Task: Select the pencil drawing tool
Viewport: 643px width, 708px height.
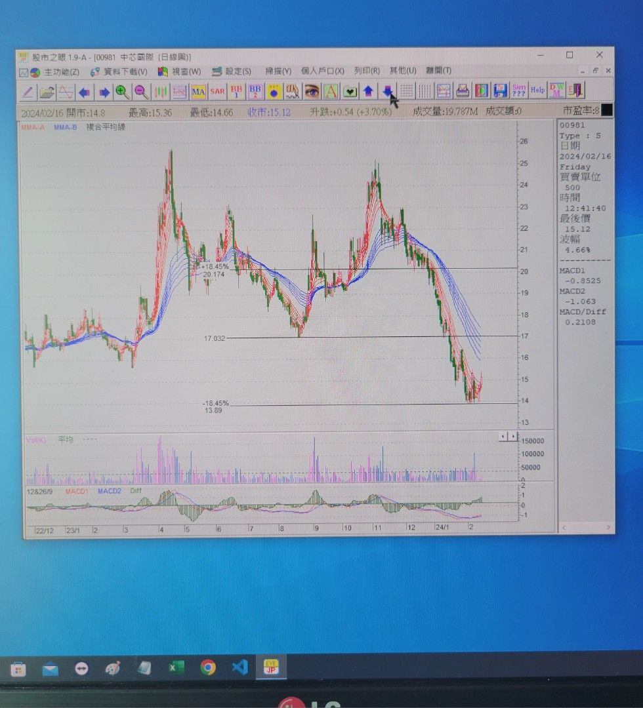Action: pyautogui.click(x=28, y=92)
